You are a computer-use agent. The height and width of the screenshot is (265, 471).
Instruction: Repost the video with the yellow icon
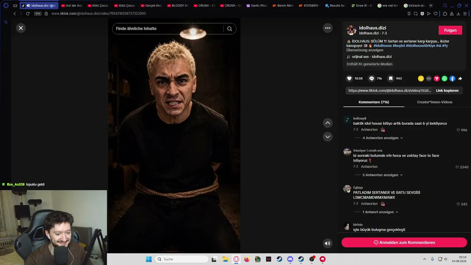[421, 78]
